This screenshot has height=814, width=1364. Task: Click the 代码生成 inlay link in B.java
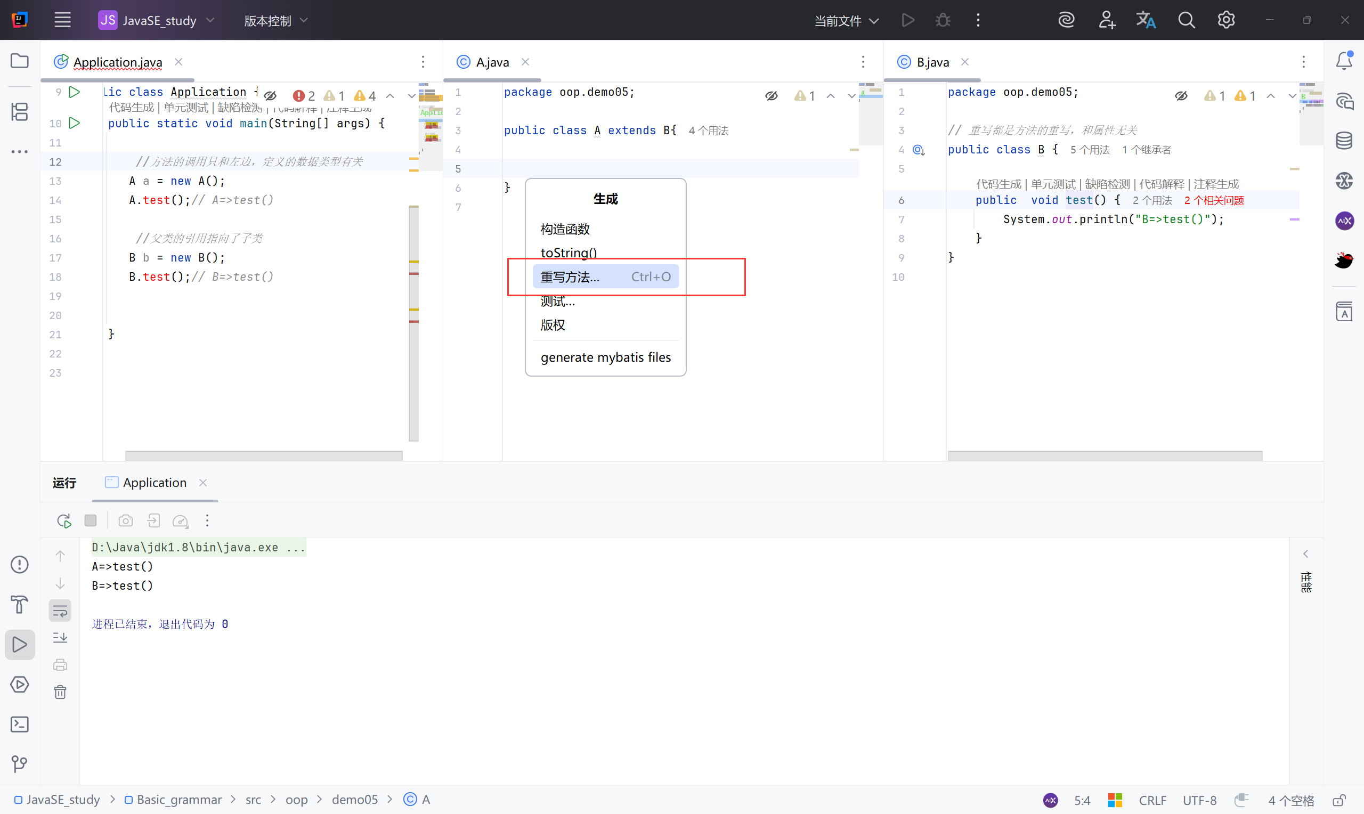pyautogui.click(x=998, y=184)
